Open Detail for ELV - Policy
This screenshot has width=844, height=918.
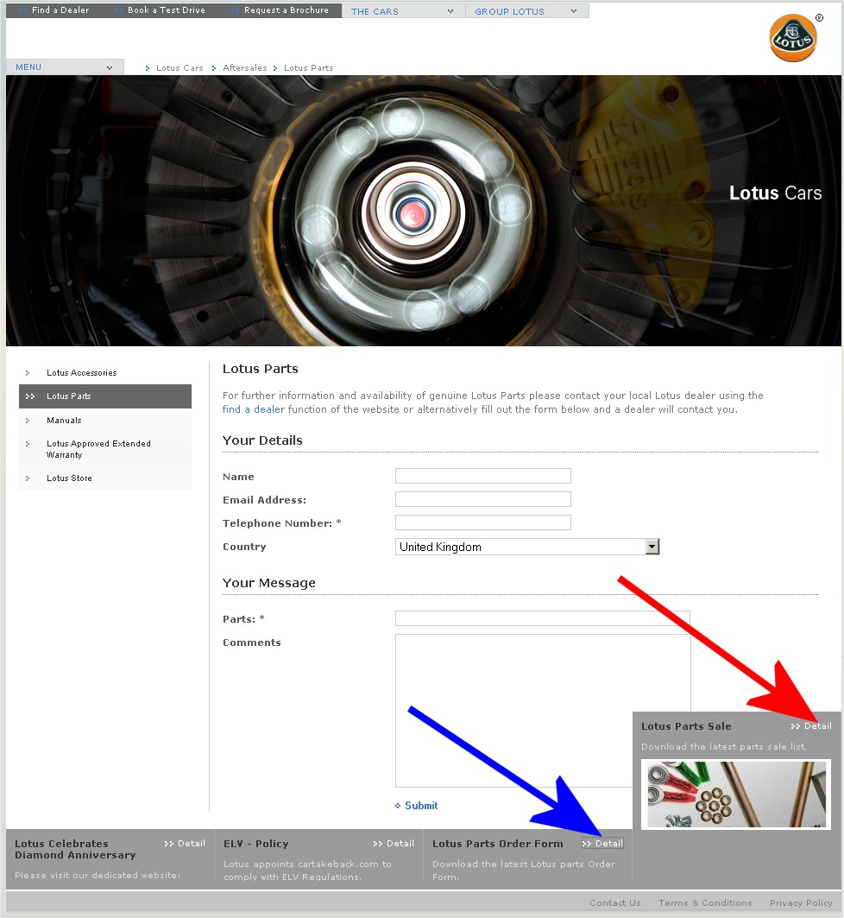click(x=394, y=844)
